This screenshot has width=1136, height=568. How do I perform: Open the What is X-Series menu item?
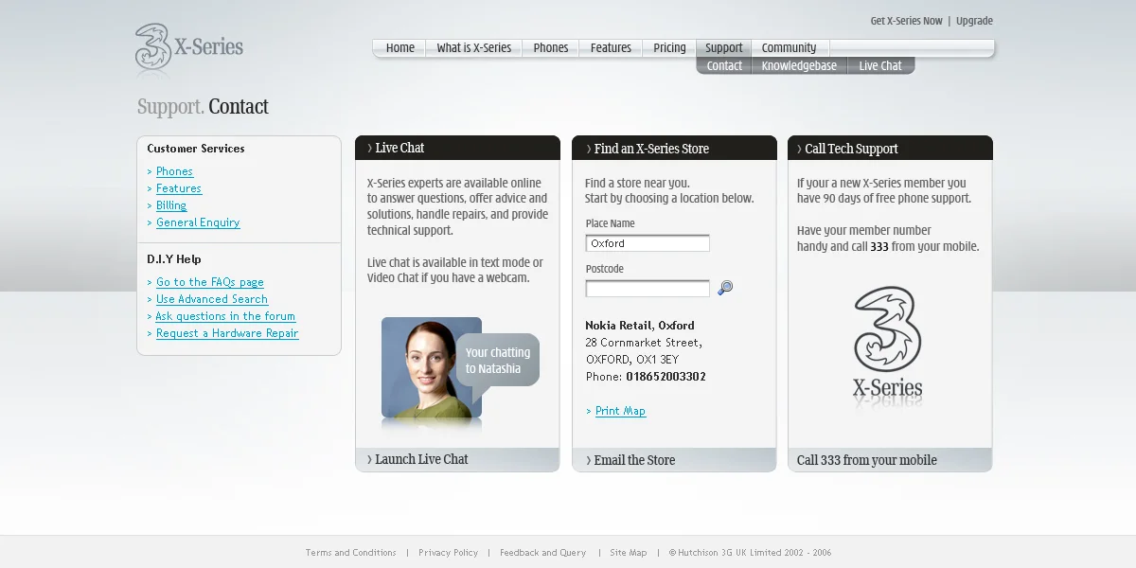tap(474, 48)
